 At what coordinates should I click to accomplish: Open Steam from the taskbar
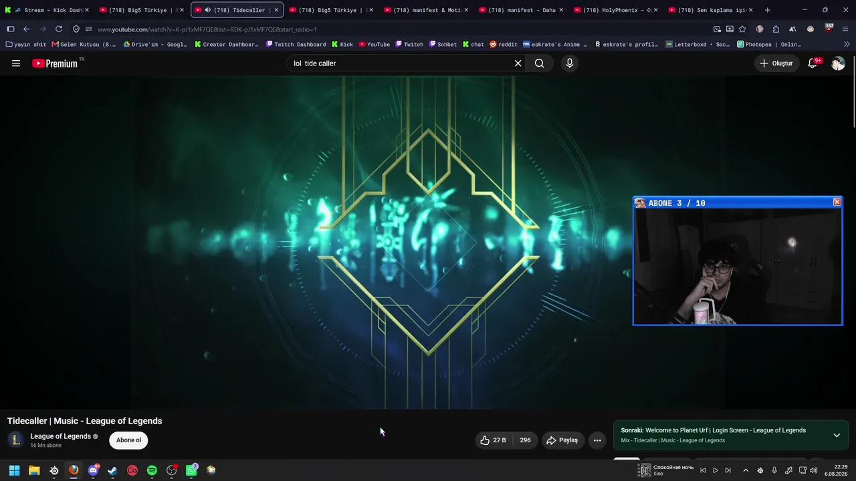[x=112, y=470]
